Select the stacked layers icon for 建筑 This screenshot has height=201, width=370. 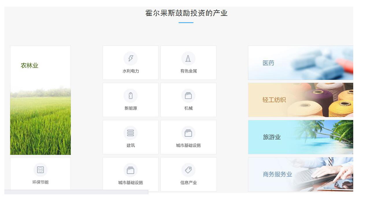[130, 133]
